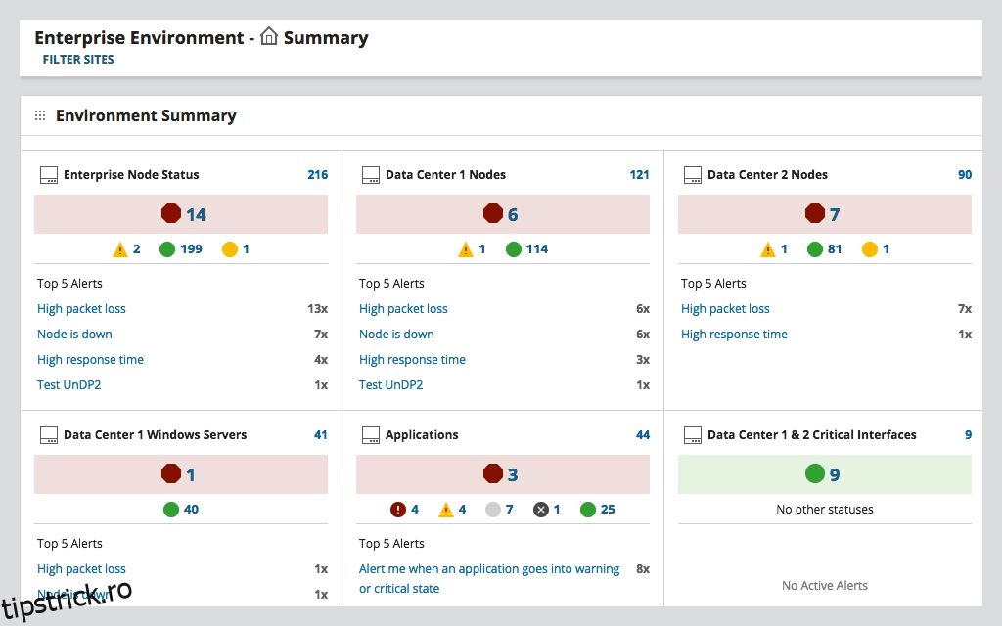Screen dimensions: 1002x626
Task: Click the Critical Interfaces tile icon
Action: point(694,435)
